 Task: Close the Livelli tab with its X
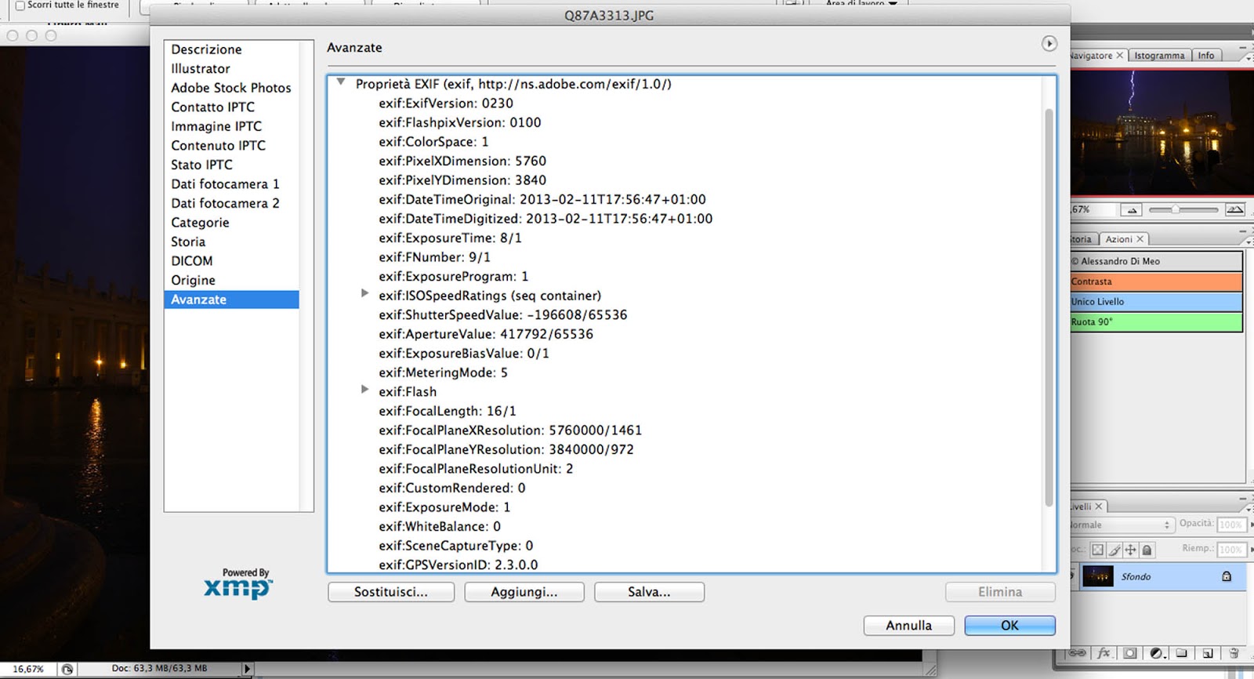[x=1098, y=507]
